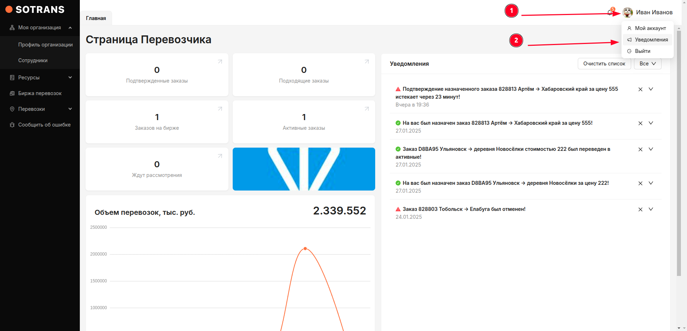Dismiss the cancelled order 828803 notification

640,209
